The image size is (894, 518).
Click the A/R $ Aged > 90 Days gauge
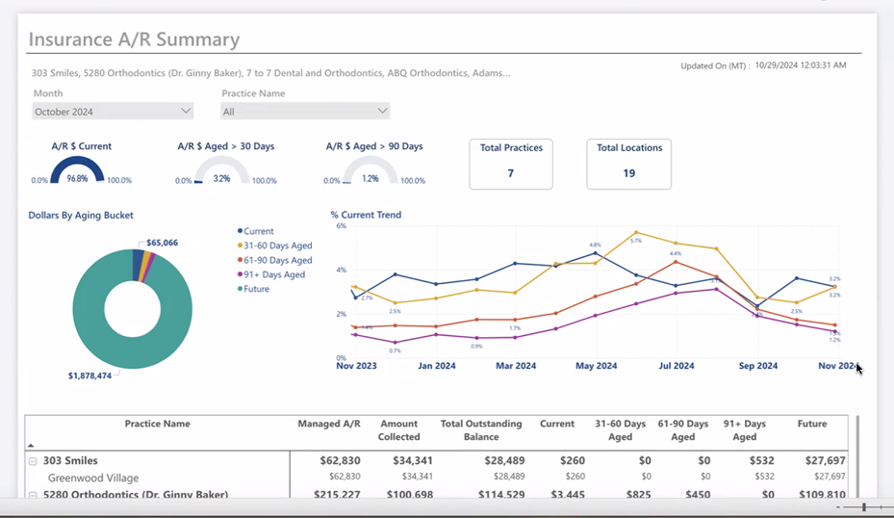click(370, 170)
